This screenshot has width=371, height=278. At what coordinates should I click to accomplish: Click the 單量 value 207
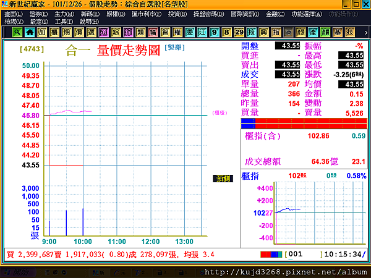294,84
